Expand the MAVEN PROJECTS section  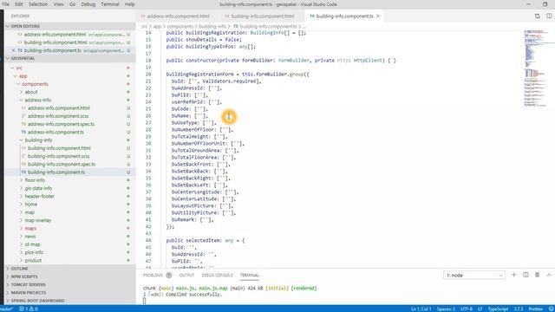(x=8, y=293)
